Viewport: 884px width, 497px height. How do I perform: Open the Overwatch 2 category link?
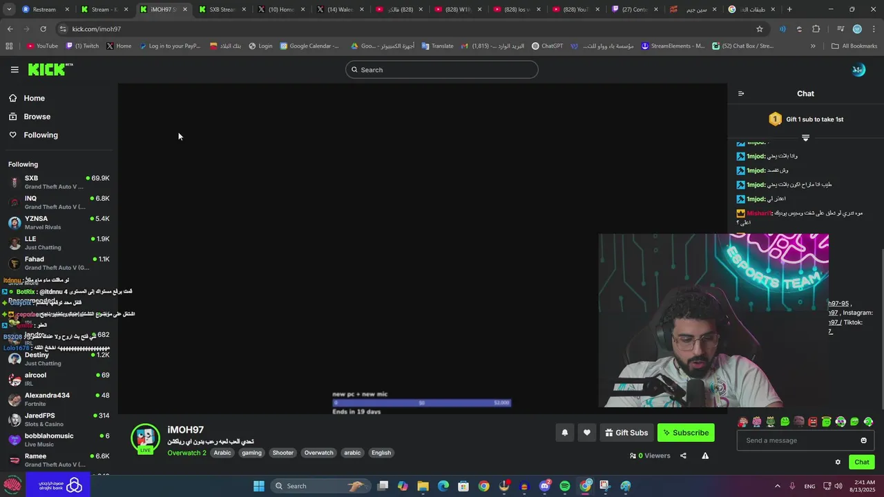(186, 453)
